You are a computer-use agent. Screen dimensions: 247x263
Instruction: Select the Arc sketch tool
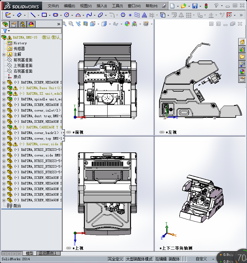coord(78,15)
